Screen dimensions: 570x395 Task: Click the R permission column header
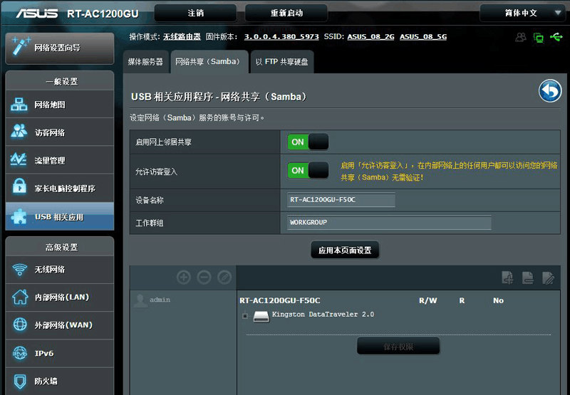point(462,300)
